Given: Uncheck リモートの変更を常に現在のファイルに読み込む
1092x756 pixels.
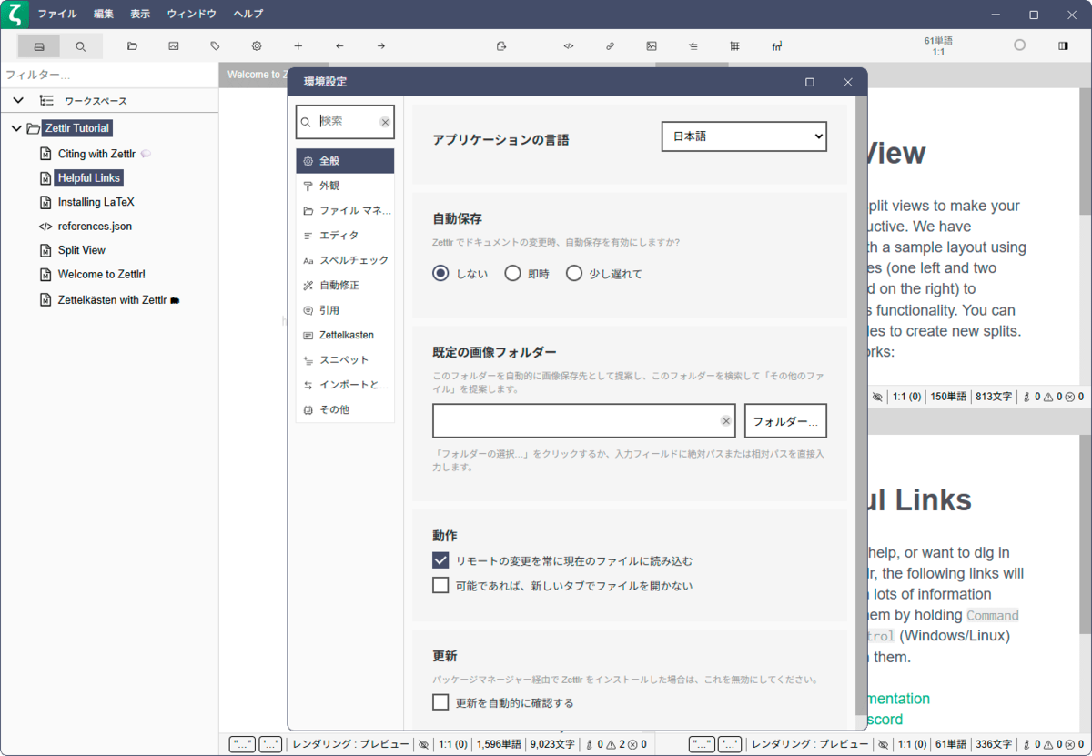Looking at the screenshot, I should (440, 560).
